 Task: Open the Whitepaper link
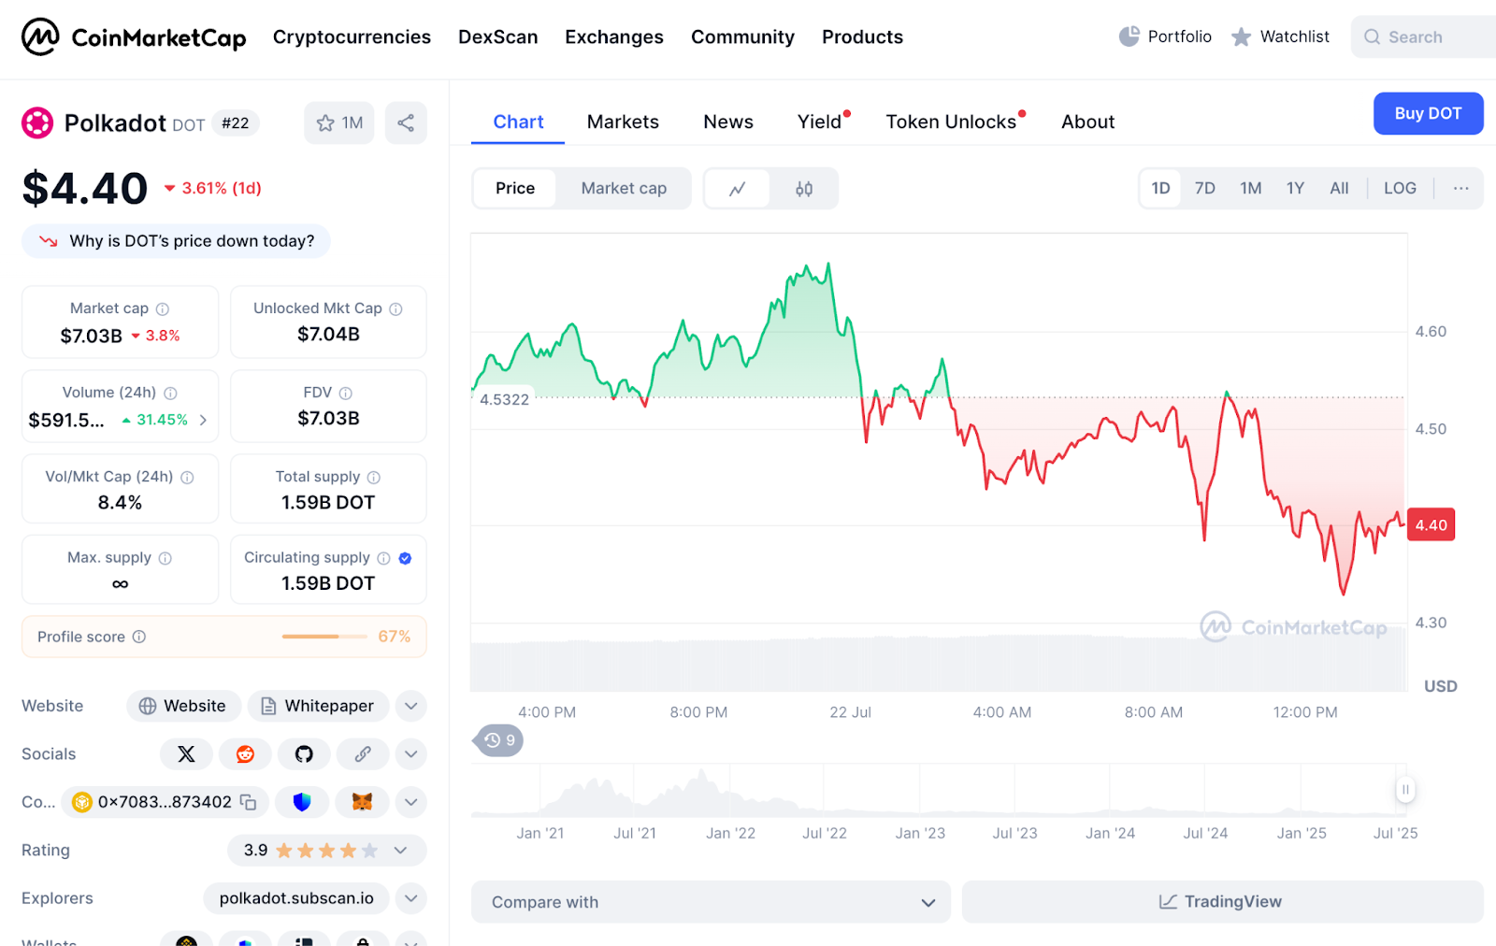coord(318,706)
